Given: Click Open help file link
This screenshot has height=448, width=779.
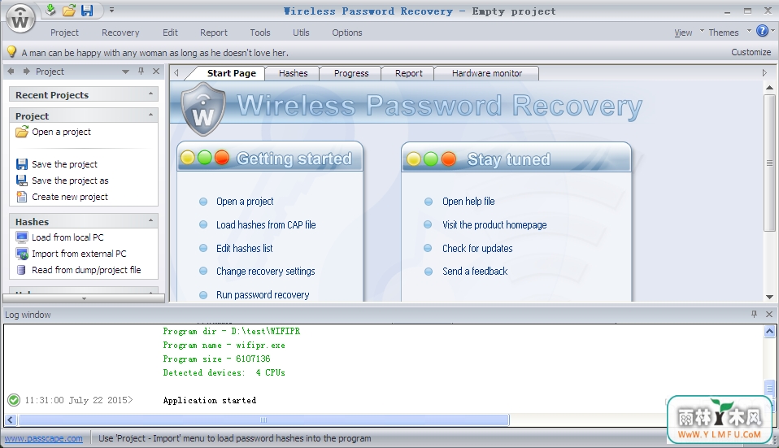Looking at the screenshot, I should [x=468, y=202].
